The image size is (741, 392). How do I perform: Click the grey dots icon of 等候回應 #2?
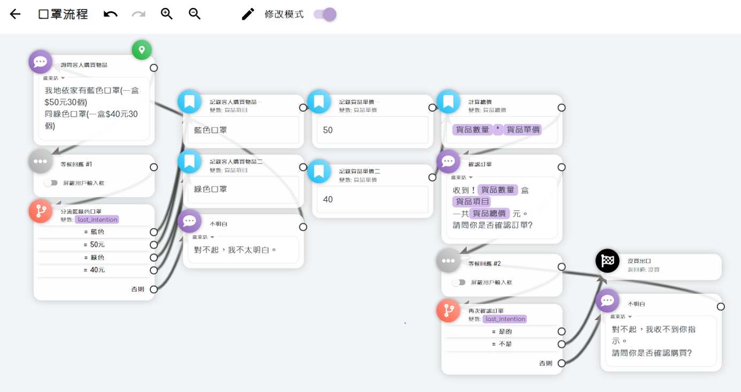[448, 261]
